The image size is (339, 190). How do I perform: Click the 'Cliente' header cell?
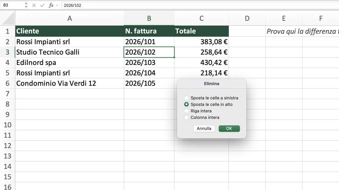(70, 31)
